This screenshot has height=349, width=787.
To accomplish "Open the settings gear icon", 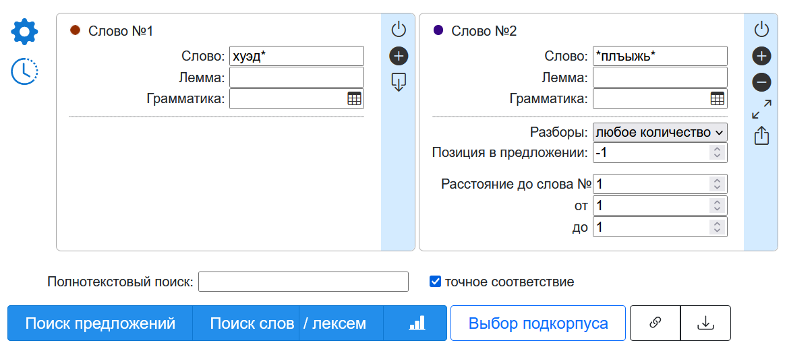I will [24, 32].
